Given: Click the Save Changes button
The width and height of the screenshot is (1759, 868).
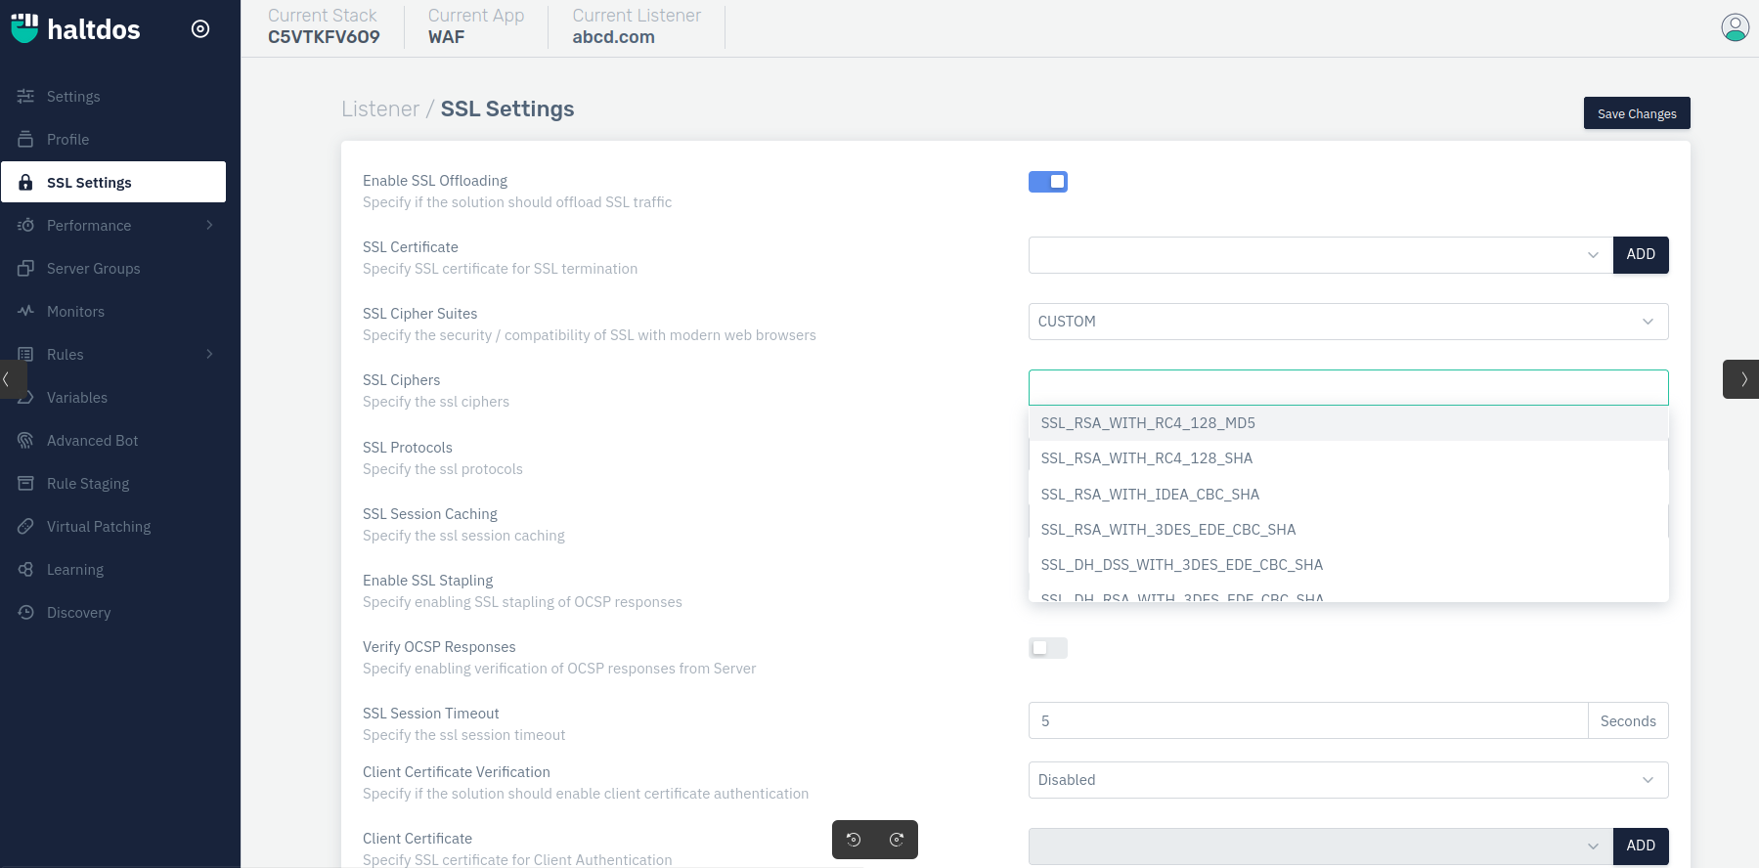Looking at the screenshot, I should [1637, 113].
